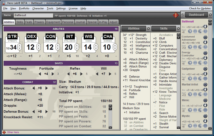
Task: Increase the CON ability score
Action: coord(58,45)
